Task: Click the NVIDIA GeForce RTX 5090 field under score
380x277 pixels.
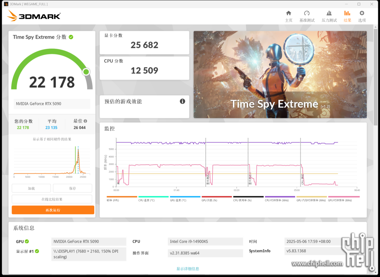Action: [x=52, y=104]
